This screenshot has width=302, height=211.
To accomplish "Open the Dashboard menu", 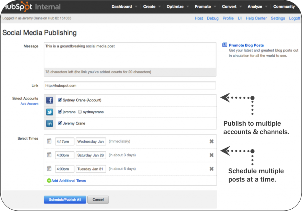I will 122,6.
